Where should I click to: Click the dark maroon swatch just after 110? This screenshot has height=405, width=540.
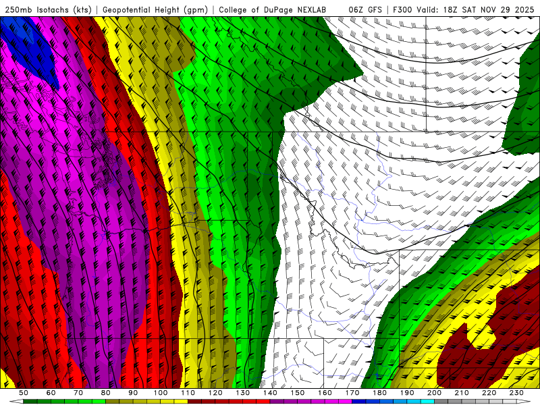pyautogui.click(x=195, y=402)
